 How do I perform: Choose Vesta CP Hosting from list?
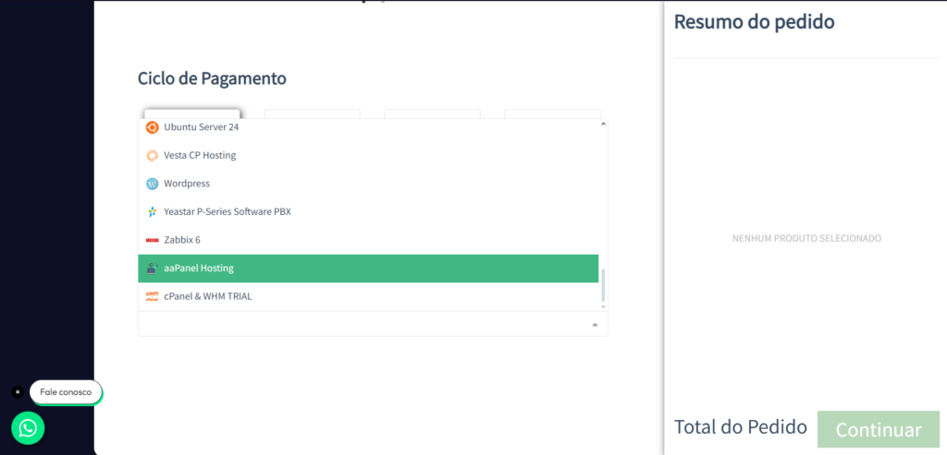coord(368,155)
